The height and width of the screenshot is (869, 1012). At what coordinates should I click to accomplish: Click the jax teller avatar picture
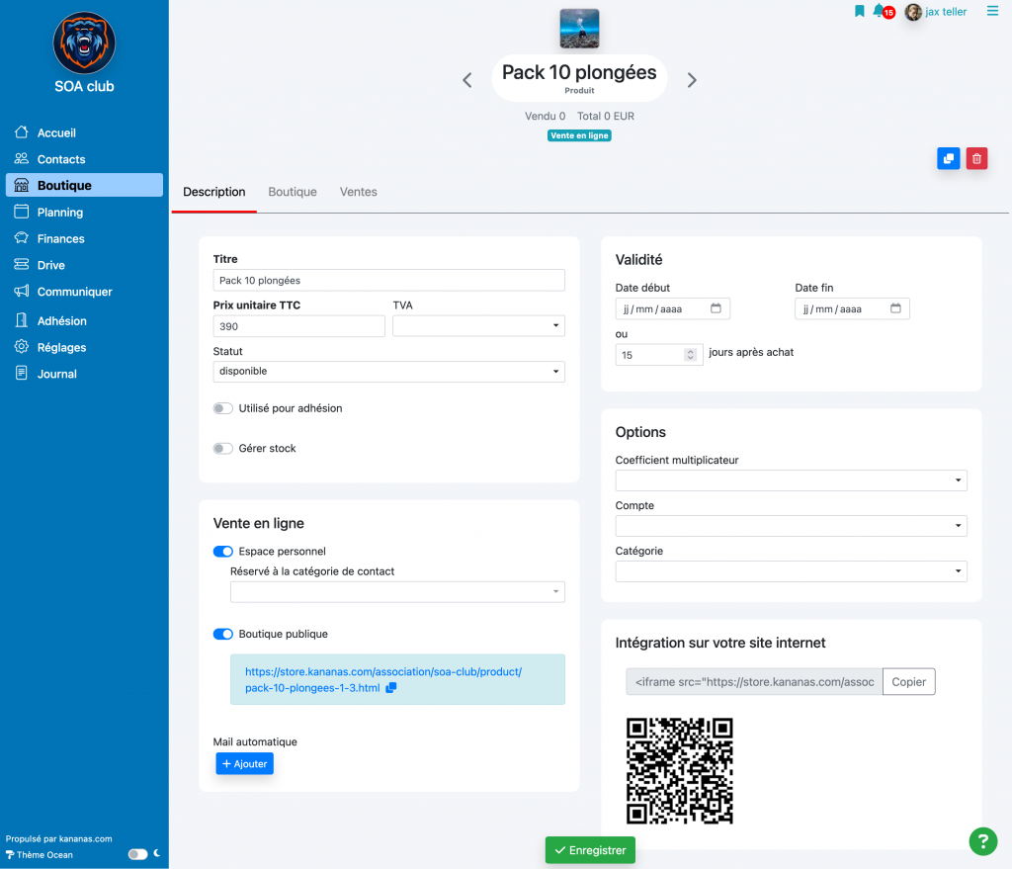(912, 12)
